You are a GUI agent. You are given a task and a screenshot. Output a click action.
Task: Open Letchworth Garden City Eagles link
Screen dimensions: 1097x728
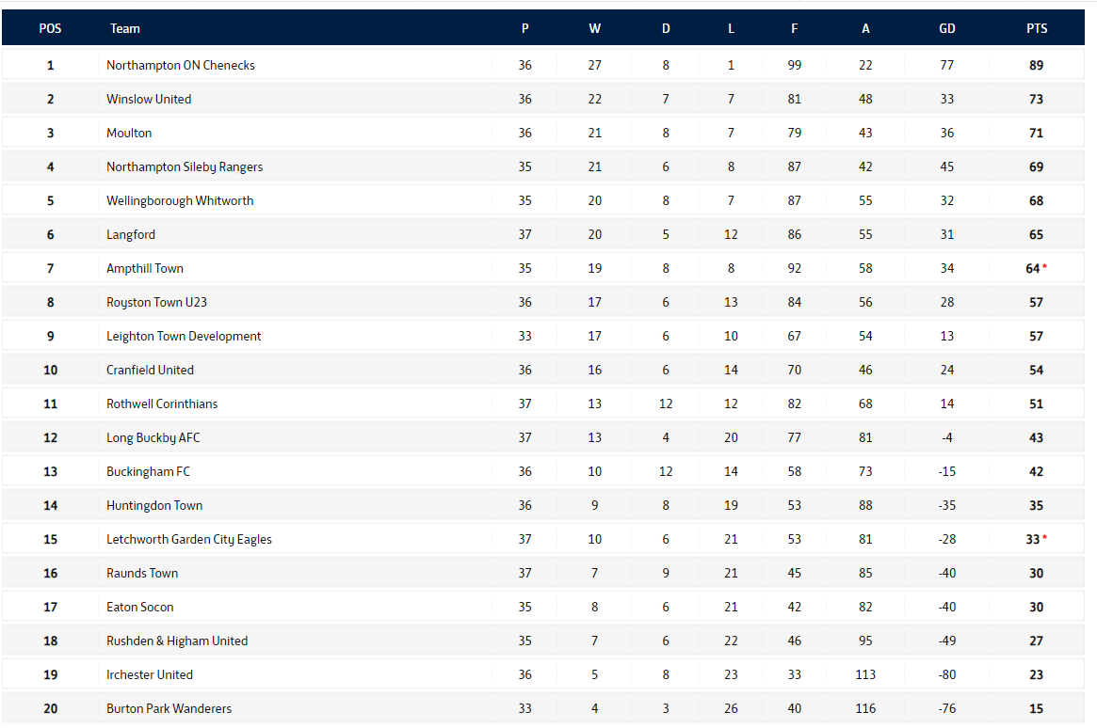pyautogui.click(x=189, y=540)
